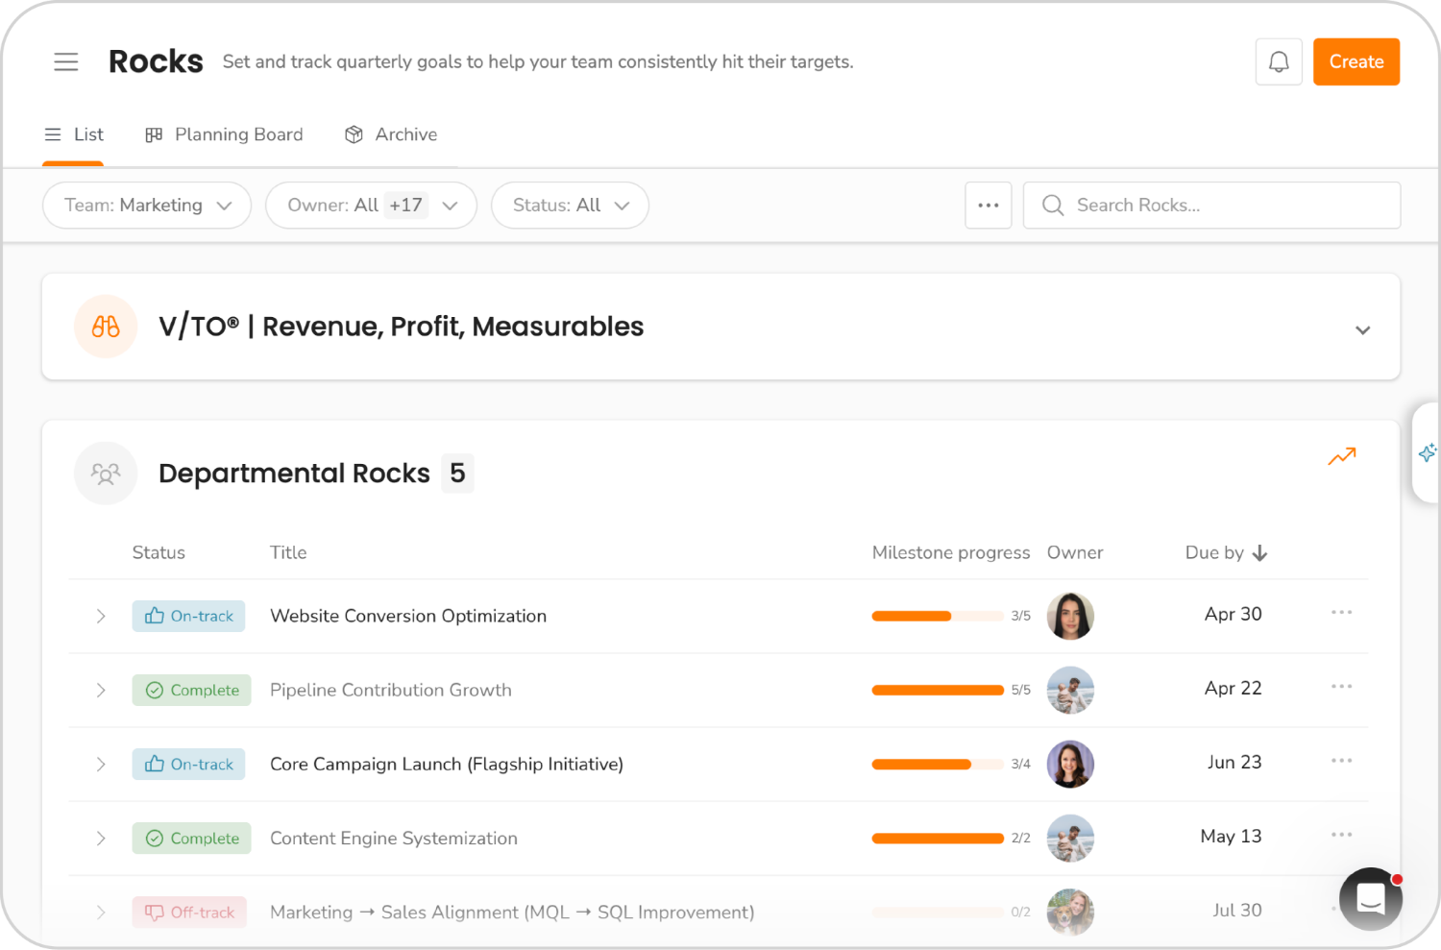Open the Archive tab
Viewport: 1441px width, 950px height.
click(390, 134)
